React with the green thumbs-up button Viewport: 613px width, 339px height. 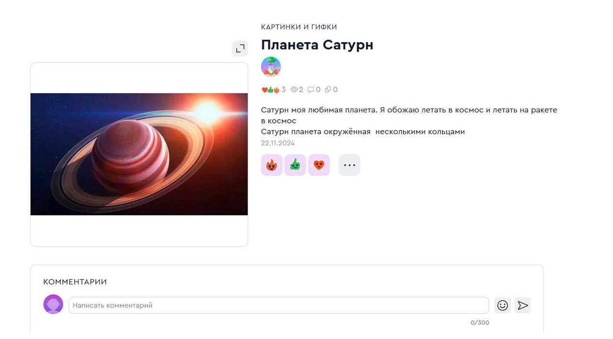[295, 165]
